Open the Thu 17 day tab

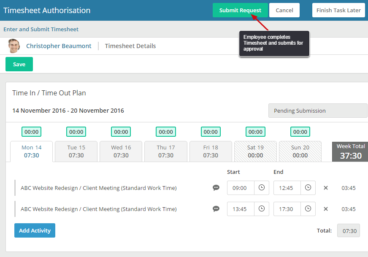coord(166,151)
